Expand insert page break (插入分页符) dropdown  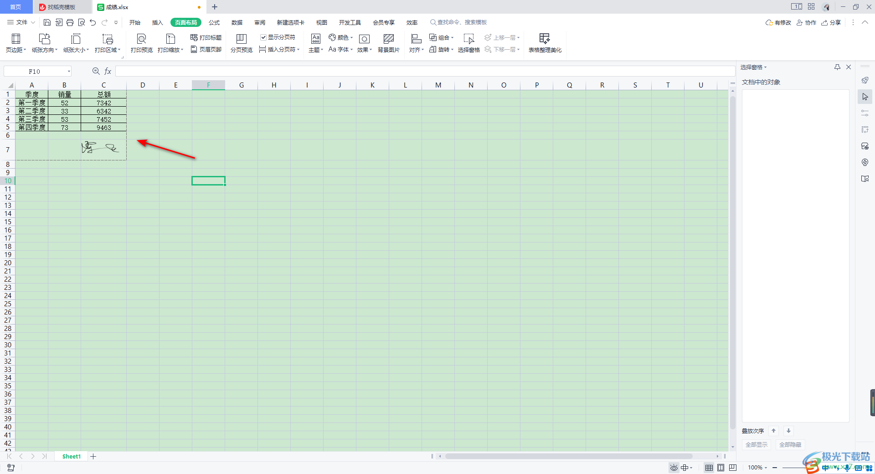299,49
